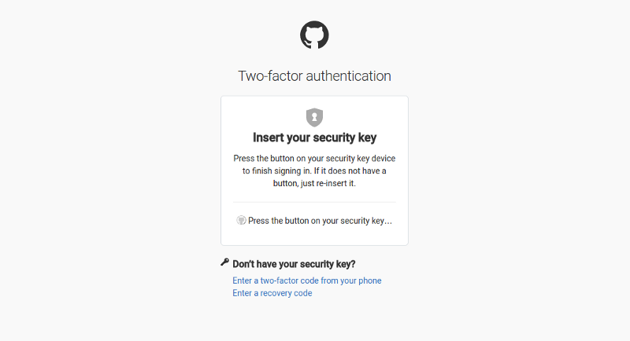Click the Don't have your security key? heading

(x=299, y=264)
